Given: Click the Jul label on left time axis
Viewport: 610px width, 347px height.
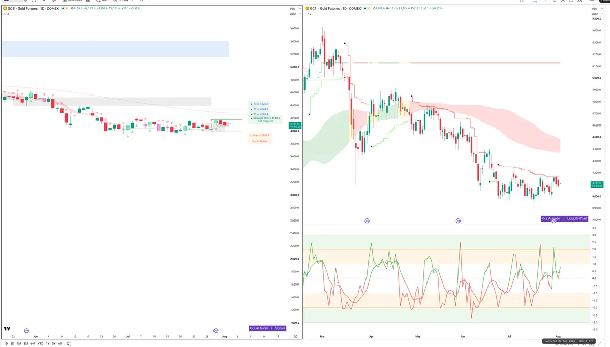Looking at the screenshot, I should (x=127, y=336).
